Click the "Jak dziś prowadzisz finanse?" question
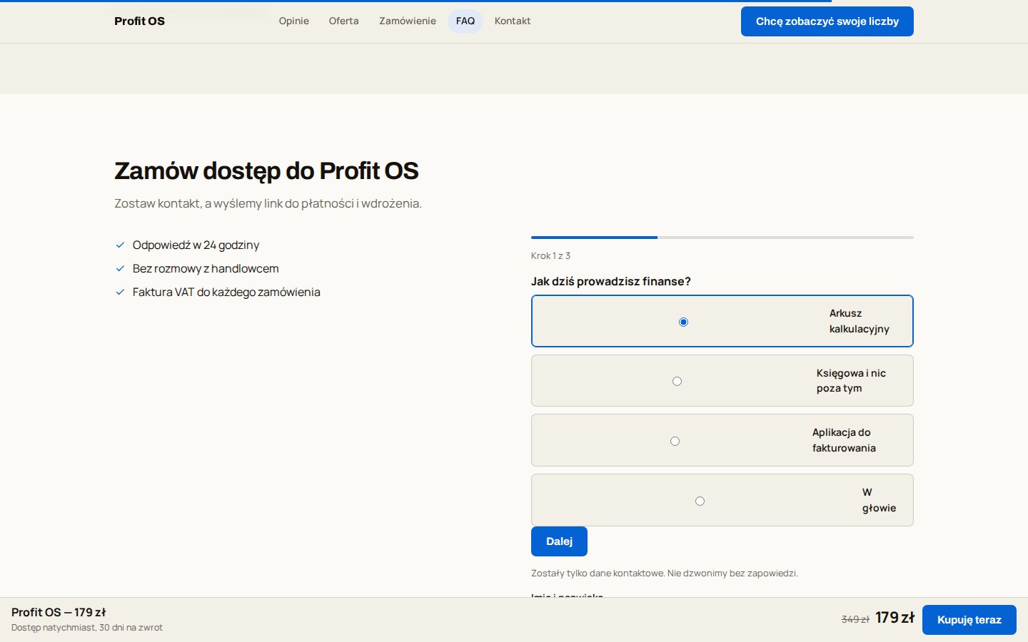The height and width of the screenshot is (642, 1028). click(611, 281)
